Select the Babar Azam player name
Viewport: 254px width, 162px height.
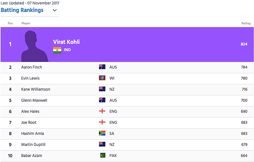(x=32, y=156)
